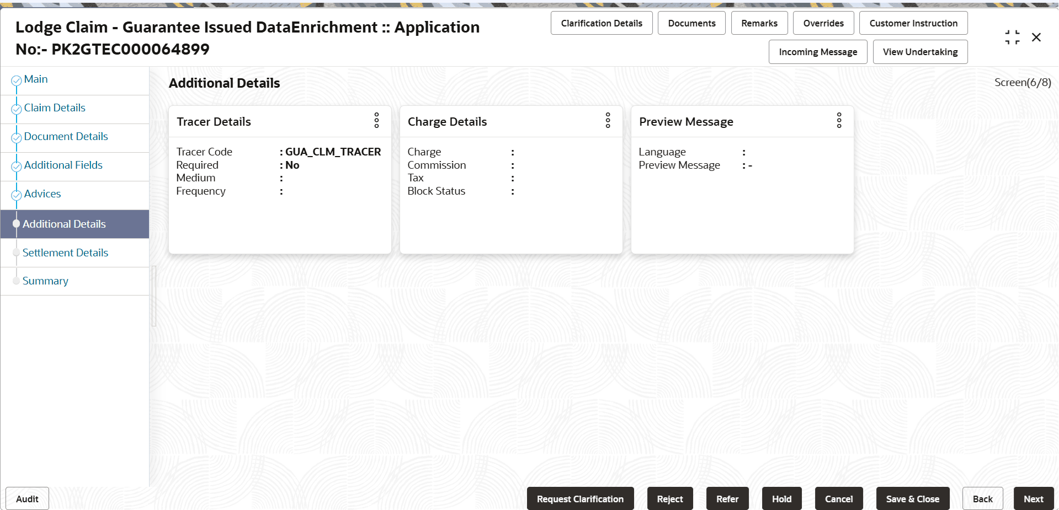Collapse the dialog with the shrink icon
Screen dimensions: 1059x510
coord(1013,37)
